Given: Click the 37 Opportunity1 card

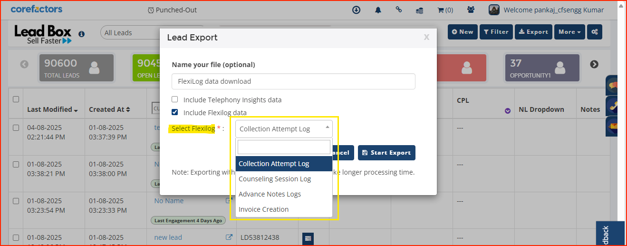Looking at the screenshot, I should click(542, 68).
